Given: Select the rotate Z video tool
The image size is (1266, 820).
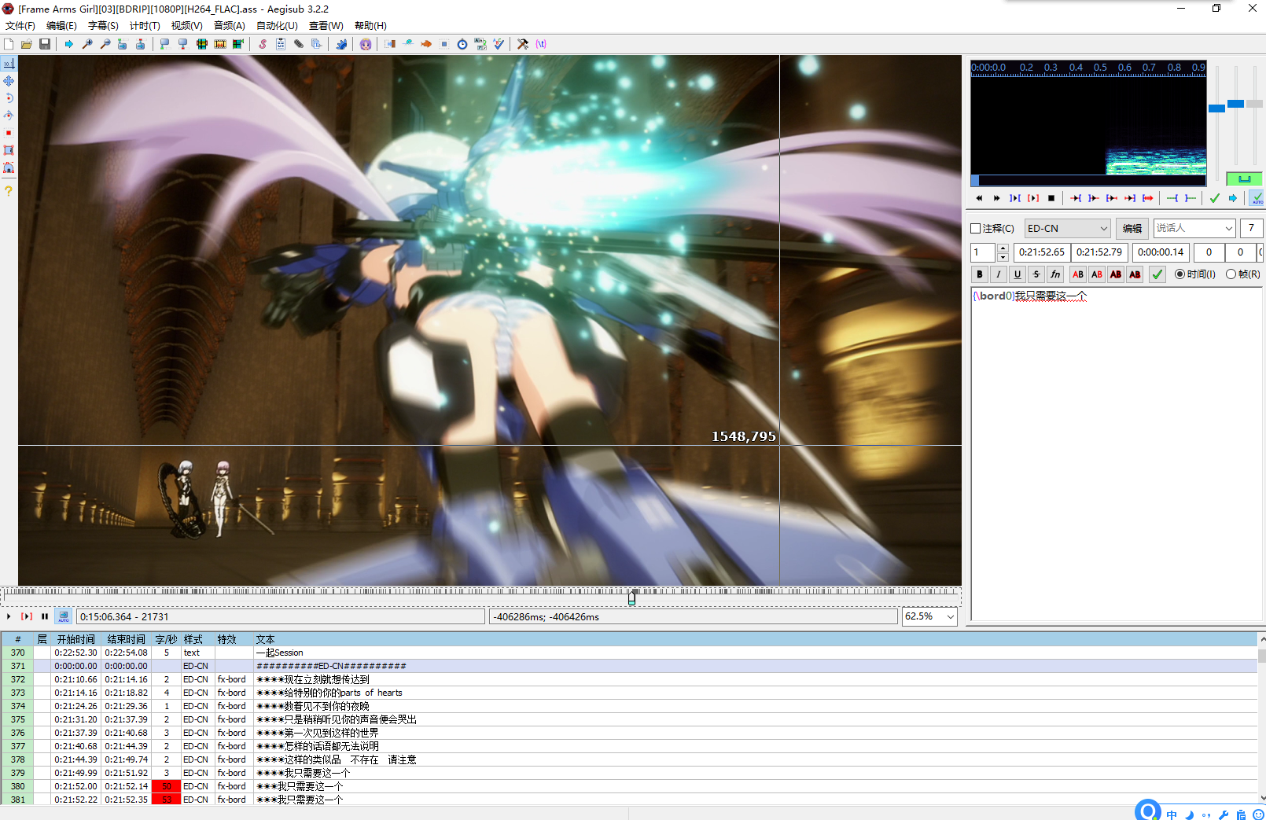Looking at the screenshot, I should click(x=9, y=98).
